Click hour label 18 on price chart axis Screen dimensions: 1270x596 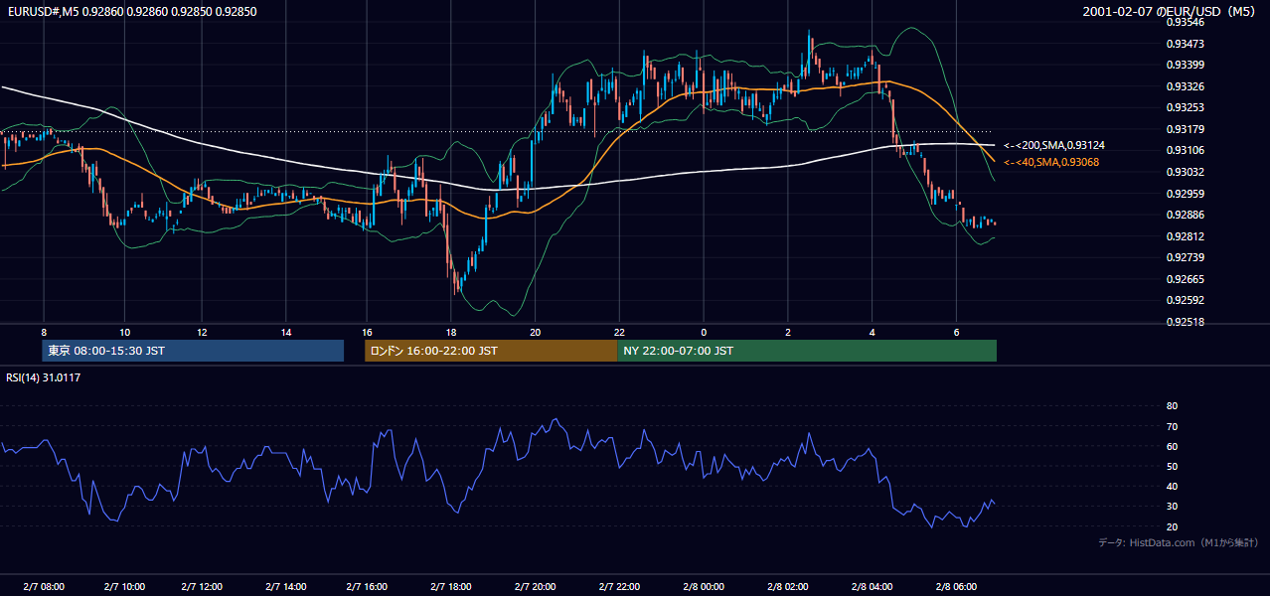451,332
